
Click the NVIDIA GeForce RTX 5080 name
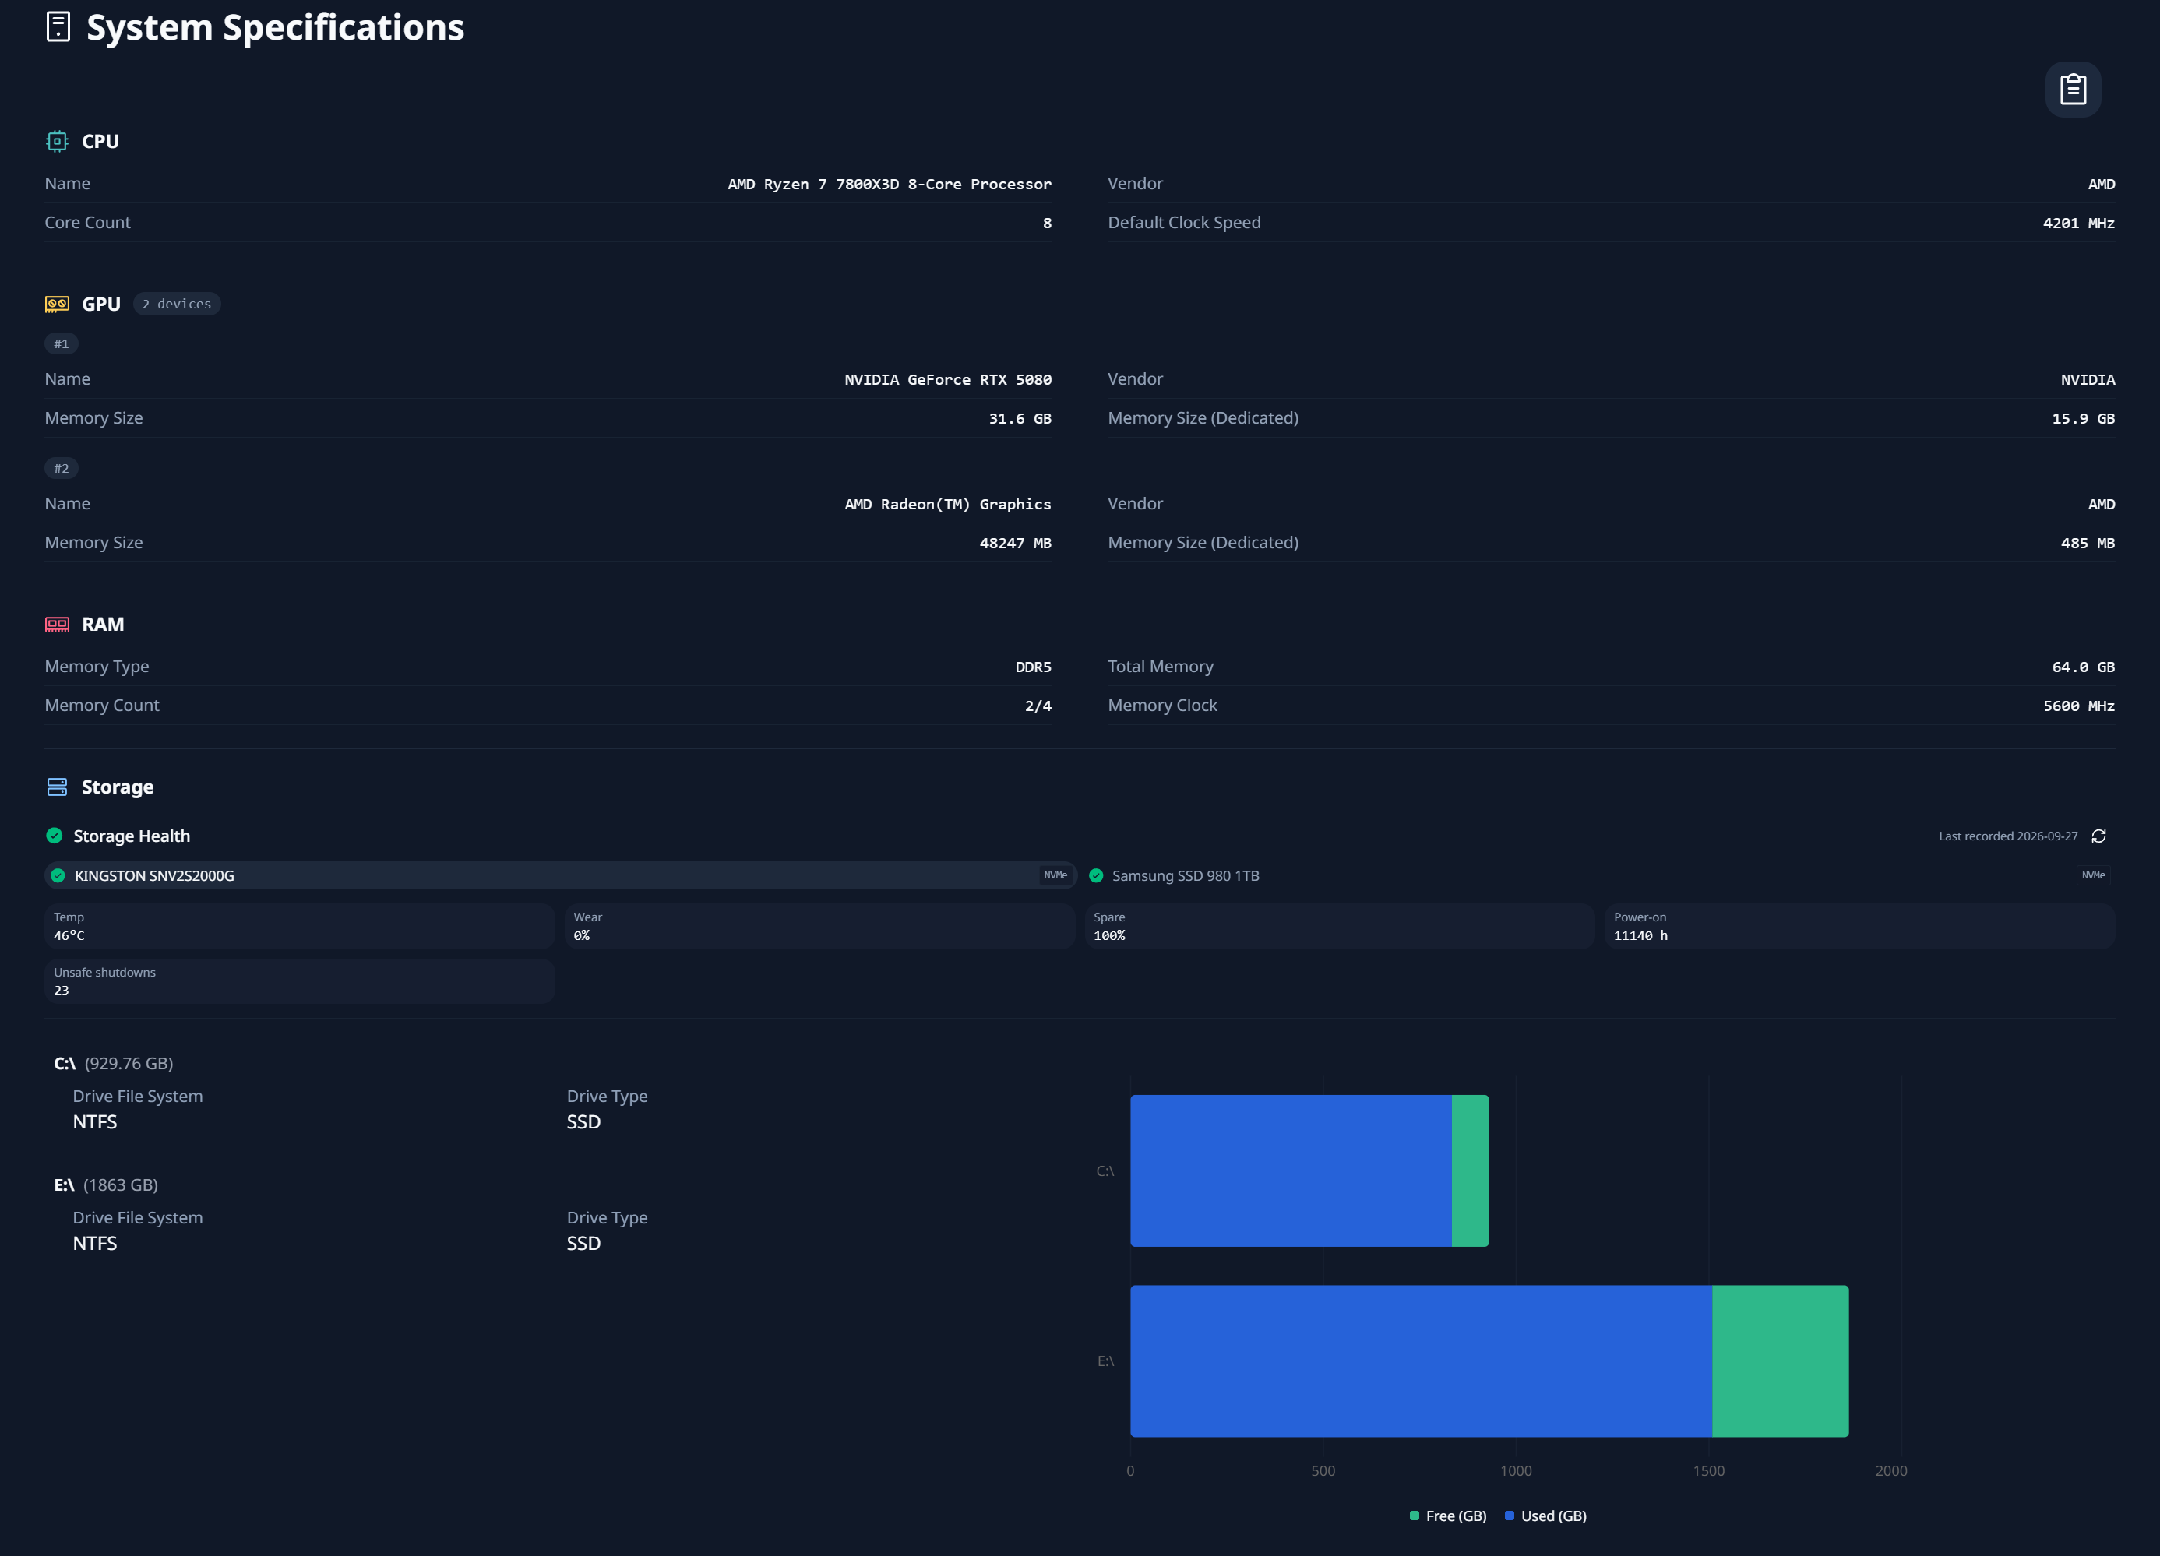(948, 380)
